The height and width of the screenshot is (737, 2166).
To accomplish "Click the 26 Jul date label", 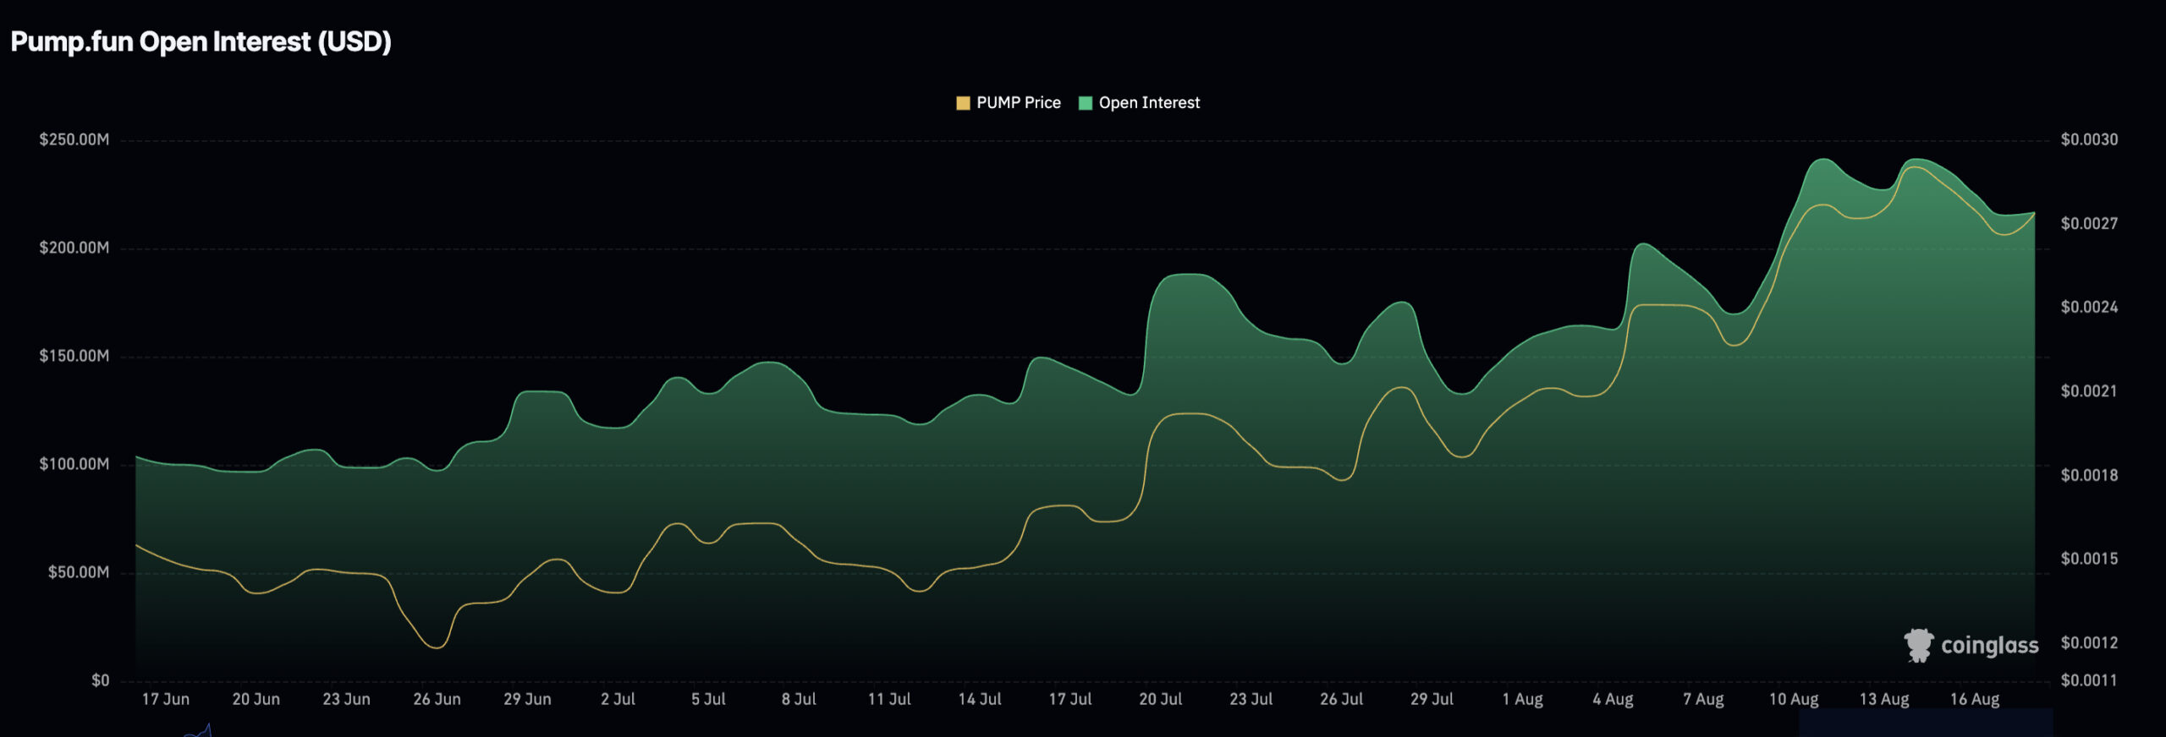I will 1342,699.
